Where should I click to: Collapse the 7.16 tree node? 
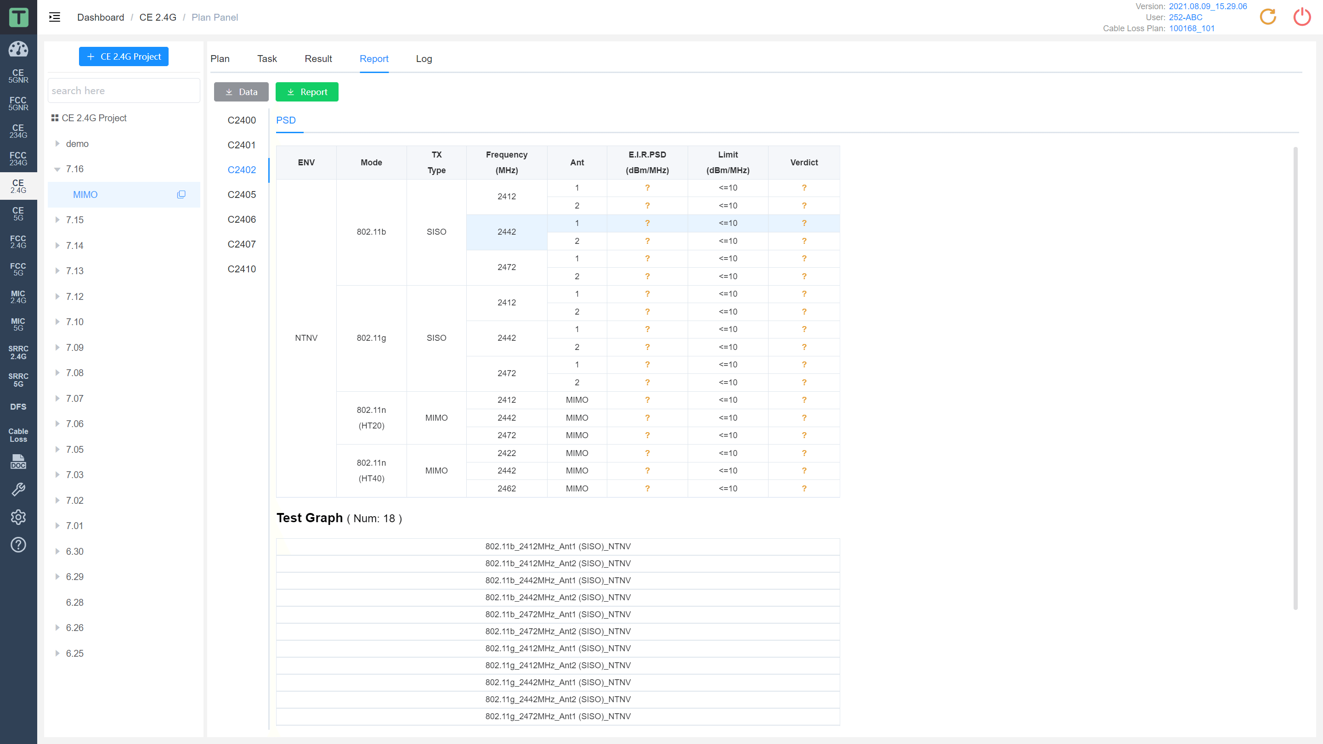(57, 169)
